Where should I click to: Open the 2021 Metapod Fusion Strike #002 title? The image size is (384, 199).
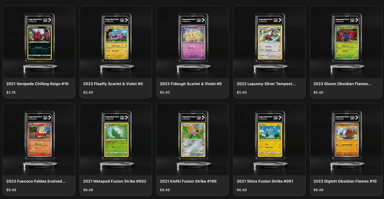115,181
